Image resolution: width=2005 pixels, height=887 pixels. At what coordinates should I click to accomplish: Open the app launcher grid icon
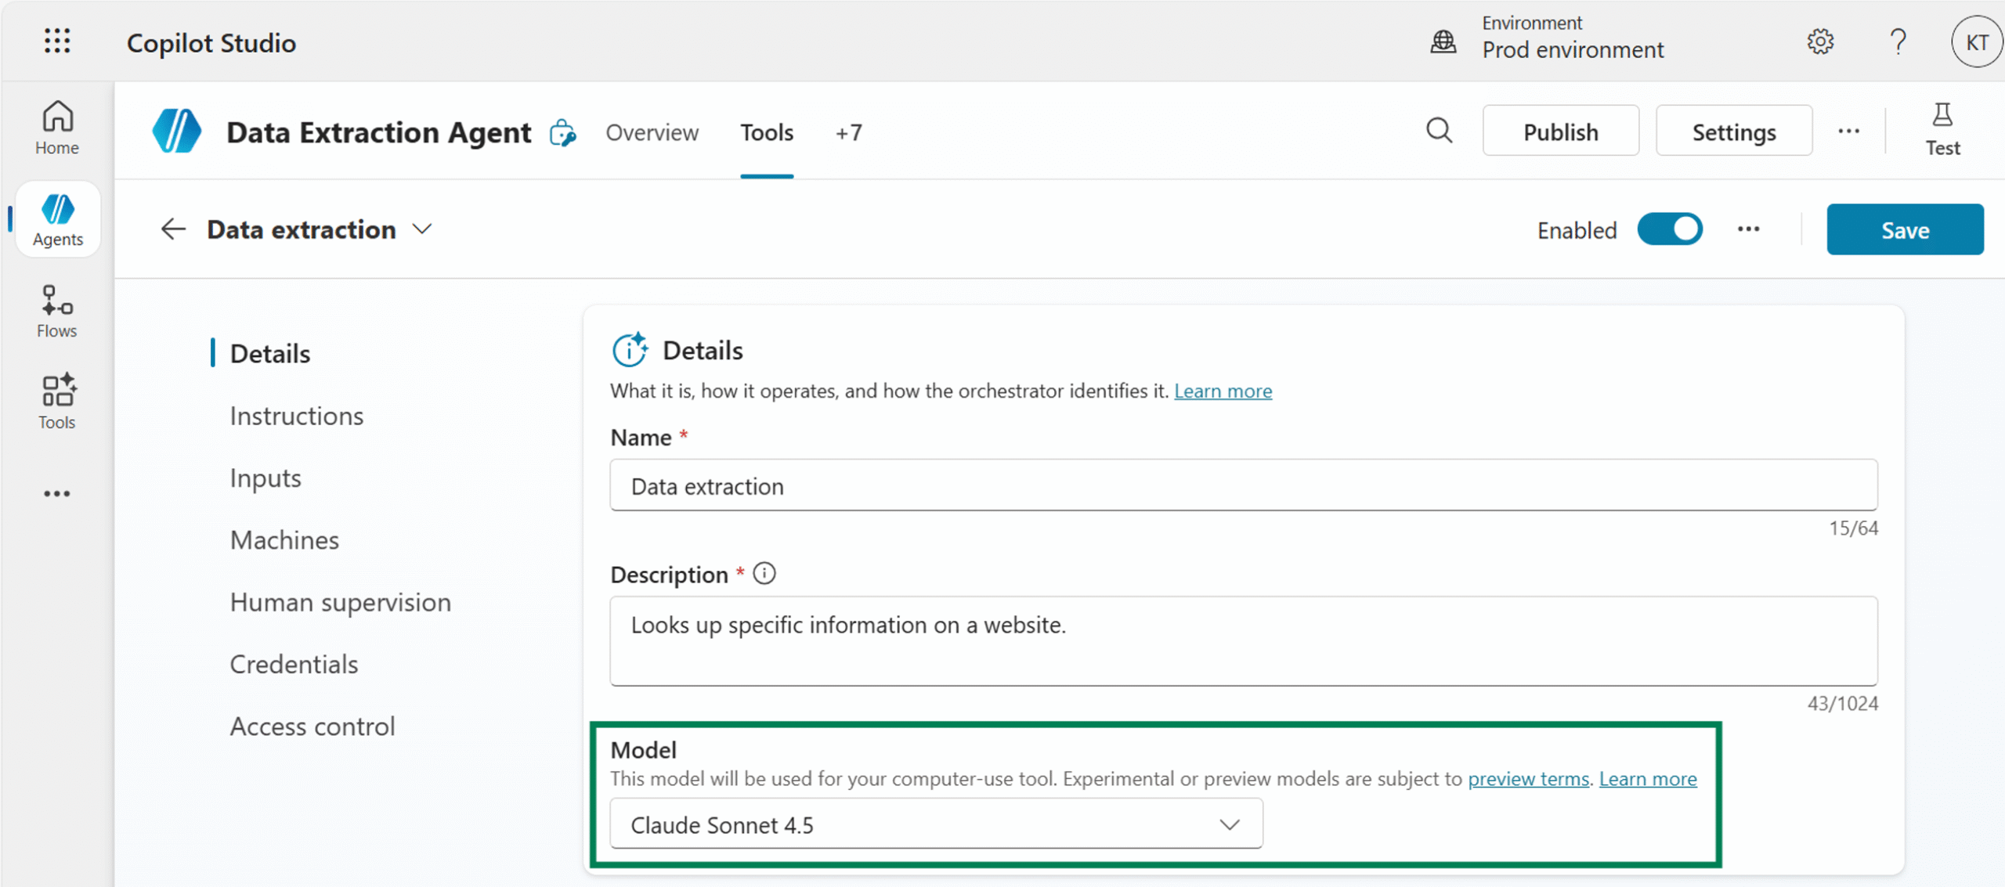click(x=57, y=41)
